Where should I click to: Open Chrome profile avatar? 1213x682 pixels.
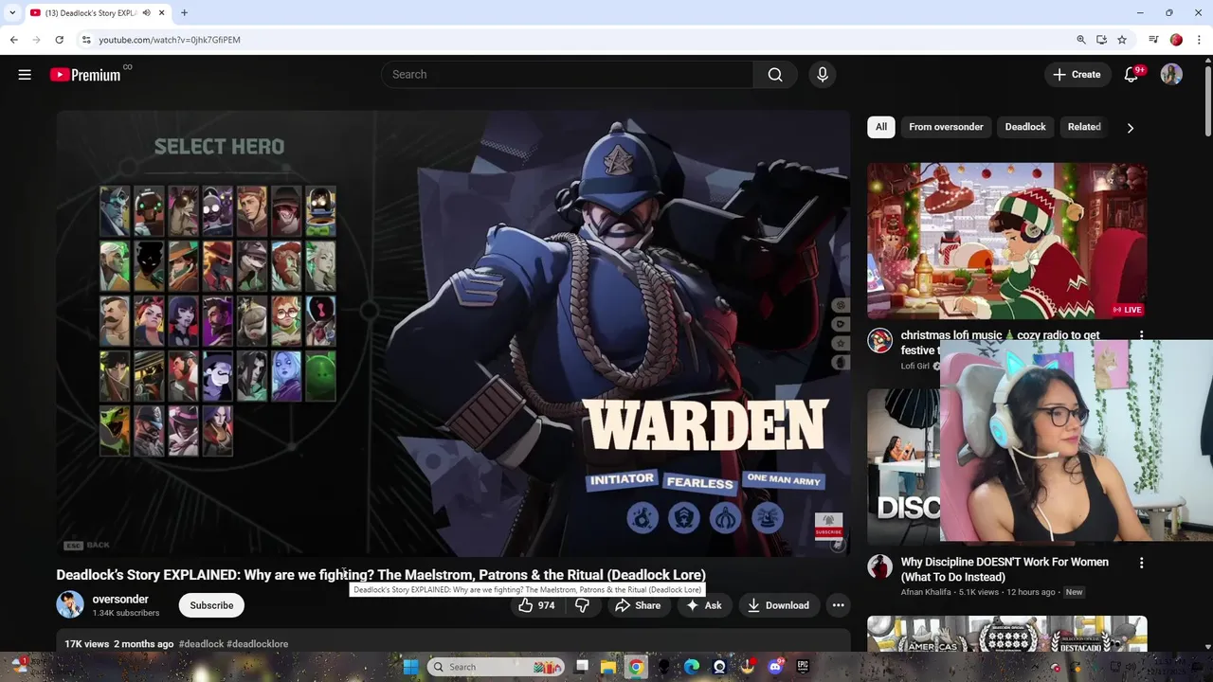click(1176, 40)
